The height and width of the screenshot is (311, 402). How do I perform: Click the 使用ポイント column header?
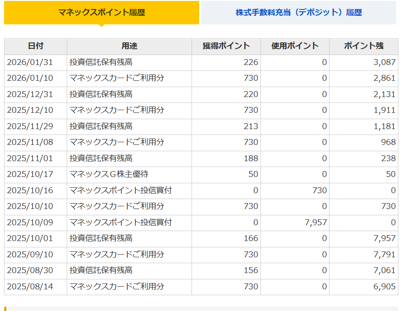[295, 46]
